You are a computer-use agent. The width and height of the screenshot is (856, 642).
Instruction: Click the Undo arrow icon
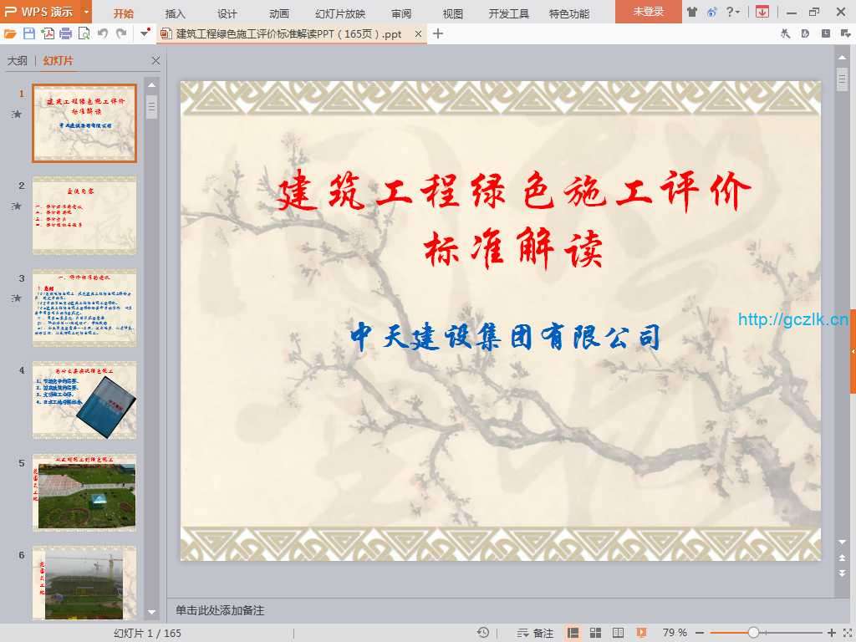pyautogui.click(x=103, y=33)
